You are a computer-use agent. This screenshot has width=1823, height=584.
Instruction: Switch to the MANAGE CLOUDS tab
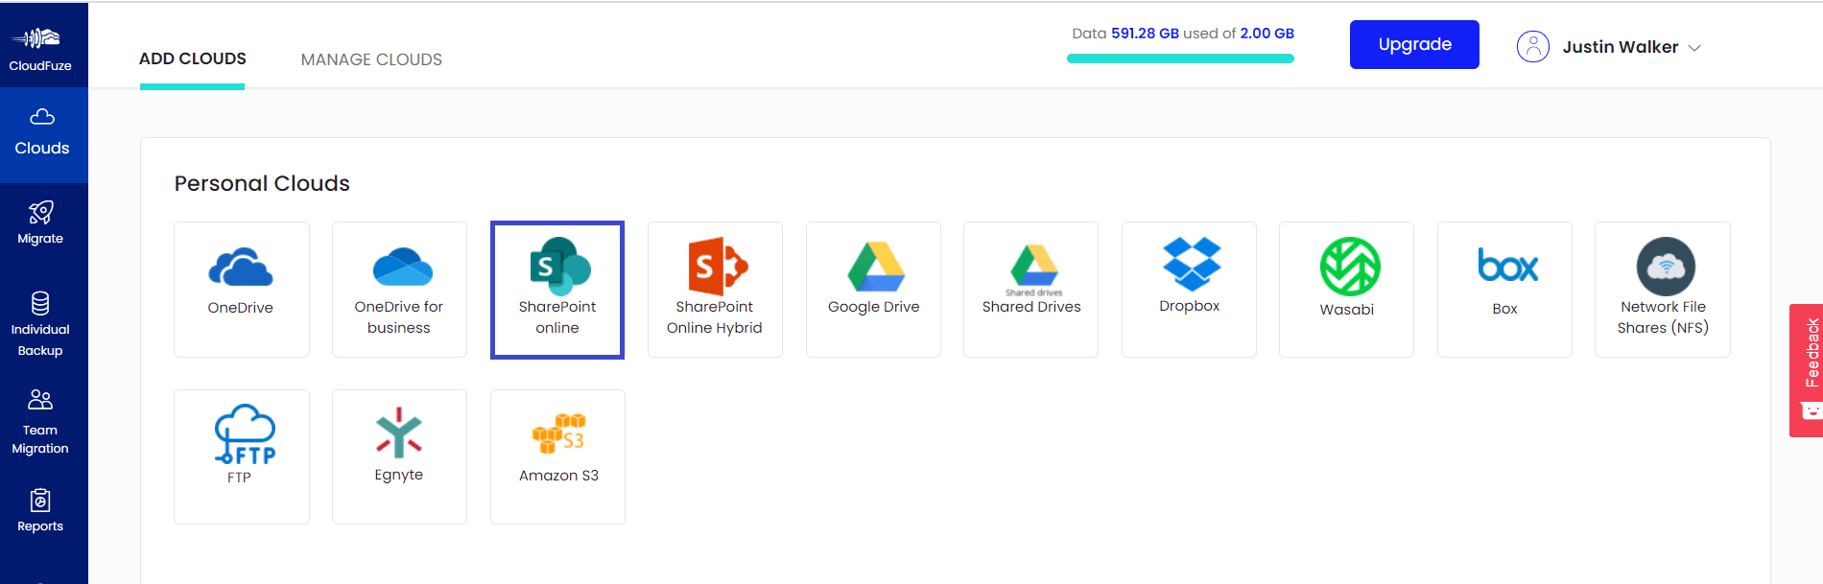coord(371,59)
